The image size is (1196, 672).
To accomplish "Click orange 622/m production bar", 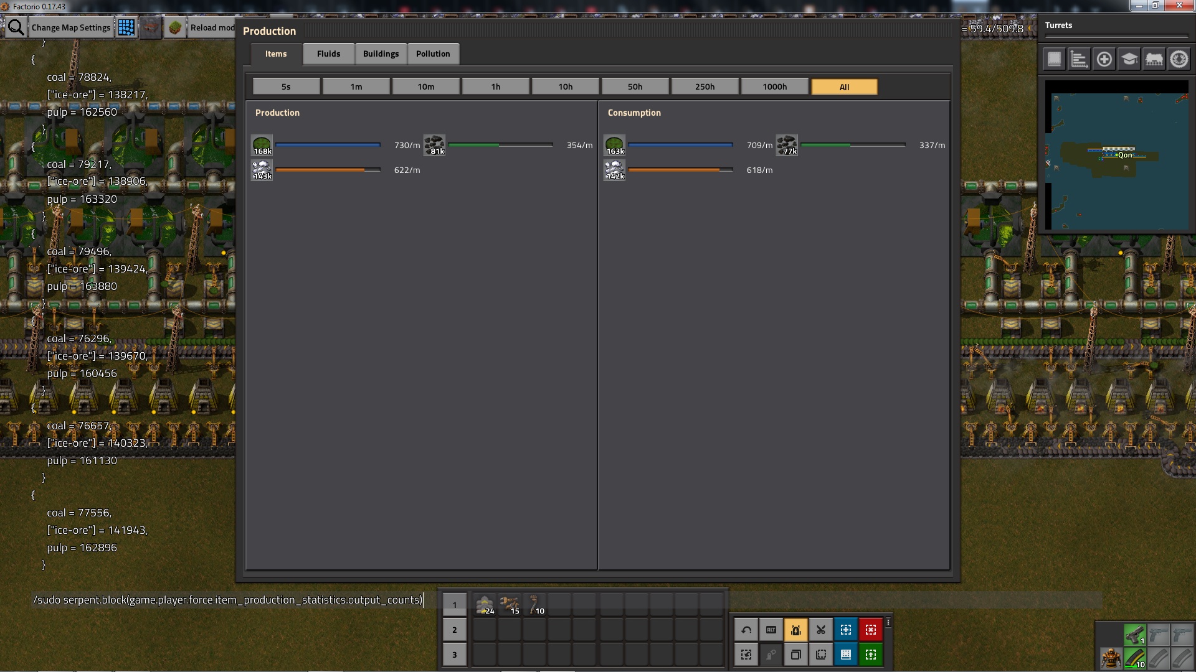I will (328, 170).
